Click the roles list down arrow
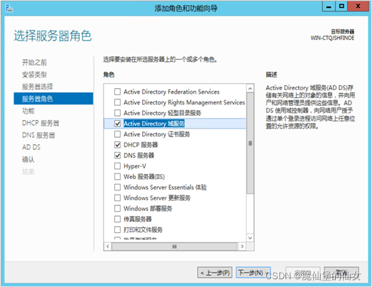Screen dimensions: 372x287 point(250,237)
